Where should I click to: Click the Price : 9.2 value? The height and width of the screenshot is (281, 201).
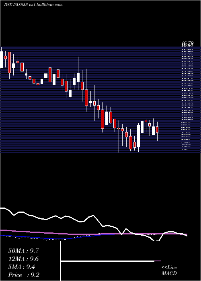pyautogui.click(x=24, y=275)
